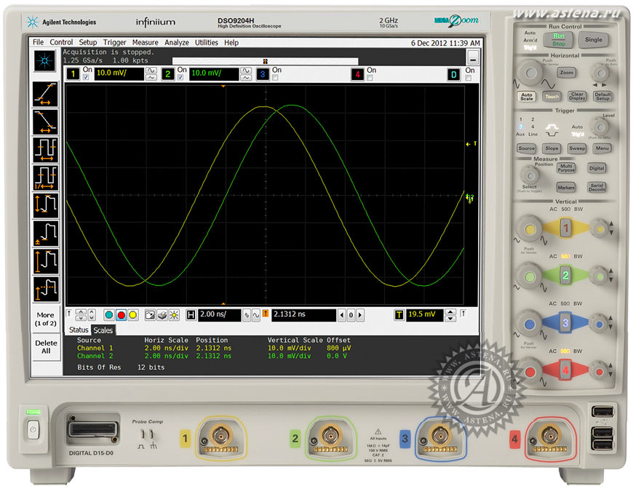The height and width of the screenshot is (489, 633).
Task: Turn off channel 1 On checkbox
Action: point(86,78)
